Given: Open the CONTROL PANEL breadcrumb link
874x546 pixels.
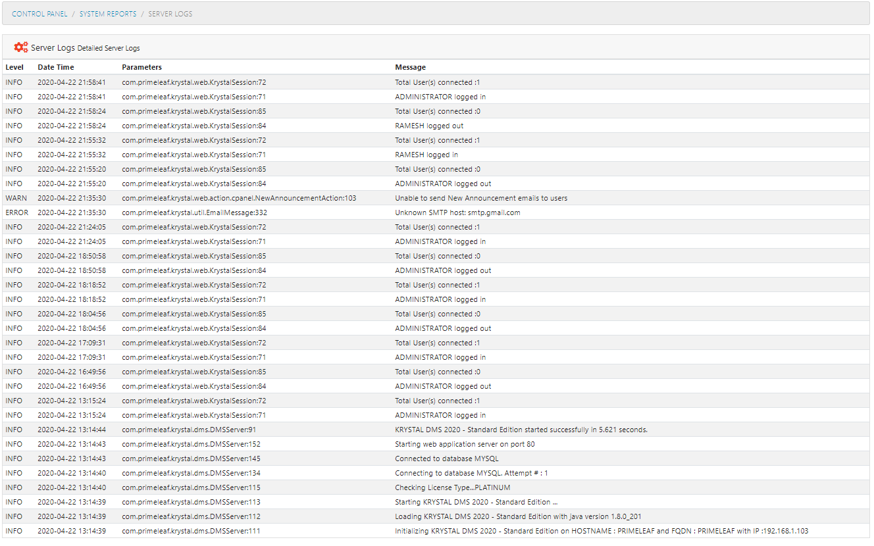Looking at the screenshot, I should click(39, 13).
